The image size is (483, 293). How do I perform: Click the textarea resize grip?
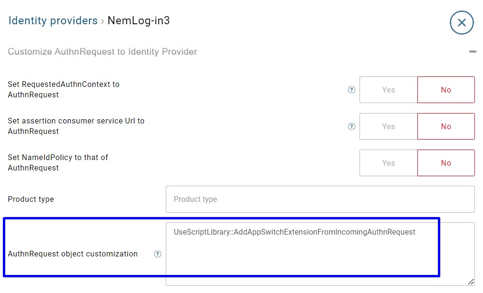tap(471, 282)
